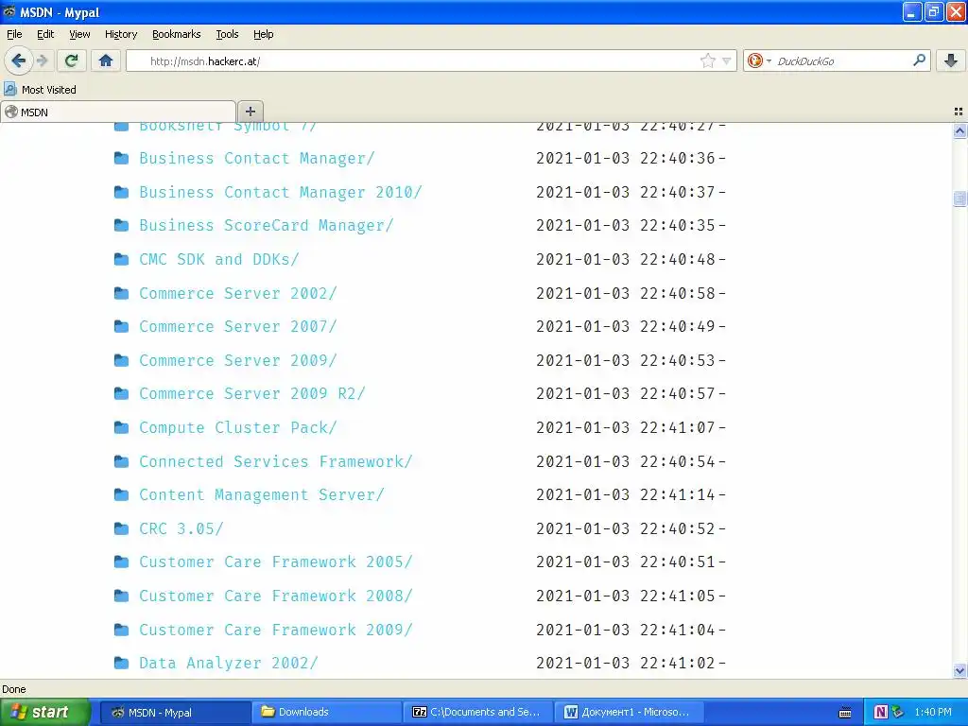Open the Bookmarks menu
The image size is (968, 726).
(x=177, y=34)
